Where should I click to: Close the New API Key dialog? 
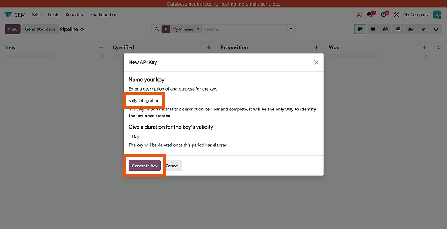click(x=316, y=62)
